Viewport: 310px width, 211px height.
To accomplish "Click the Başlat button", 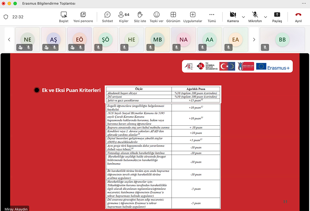I will click(64, 17).
